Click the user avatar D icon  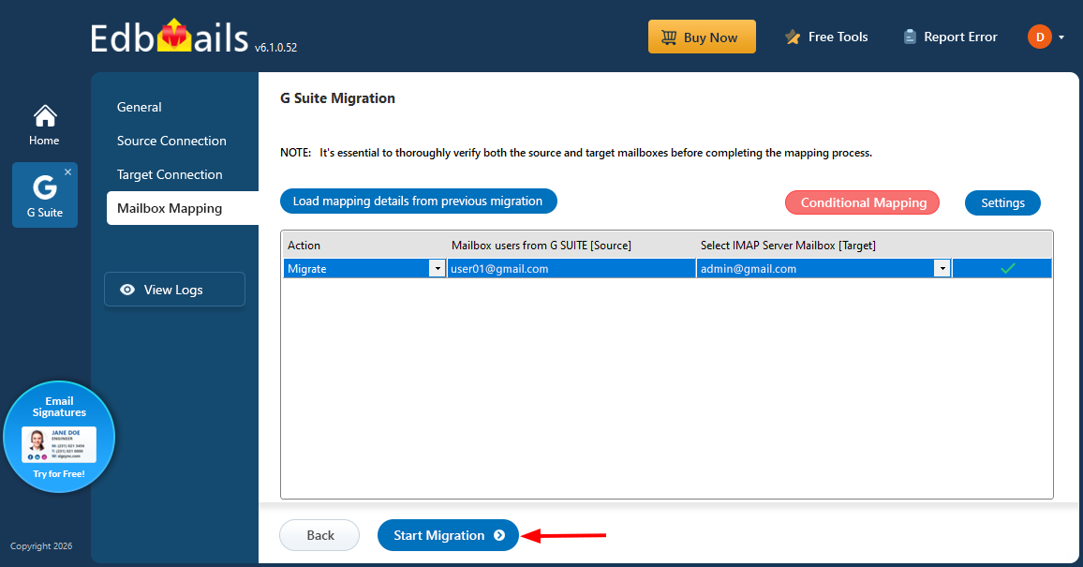[x=1039, y=37]
